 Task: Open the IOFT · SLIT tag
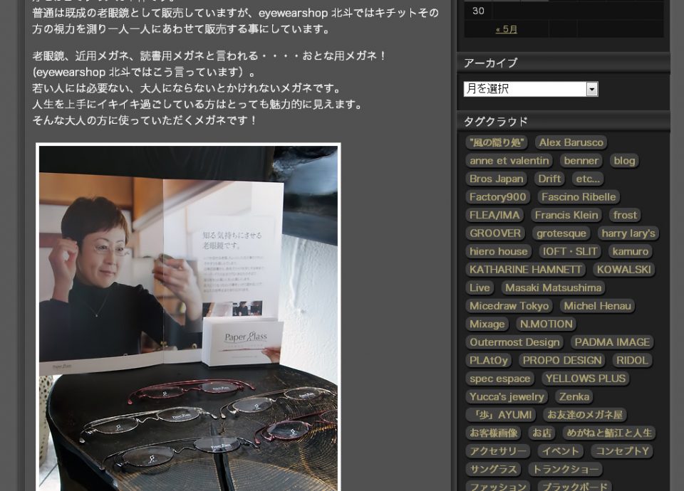(570, 251)
